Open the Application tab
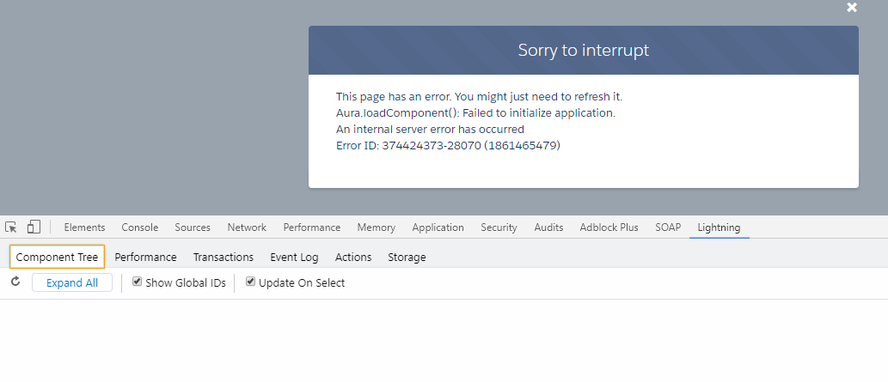The image size is (888, 382). [438, 227]
